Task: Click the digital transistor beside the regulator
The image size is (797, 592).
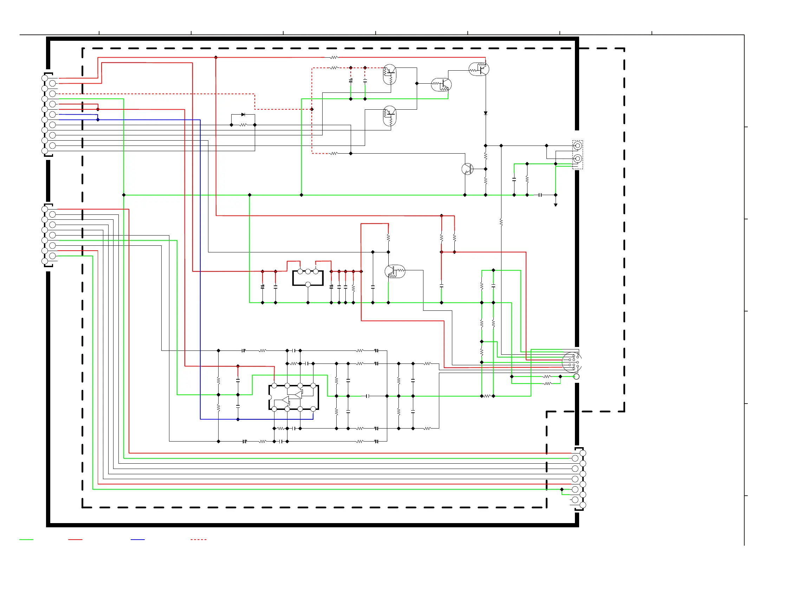Action: (394, 272)
